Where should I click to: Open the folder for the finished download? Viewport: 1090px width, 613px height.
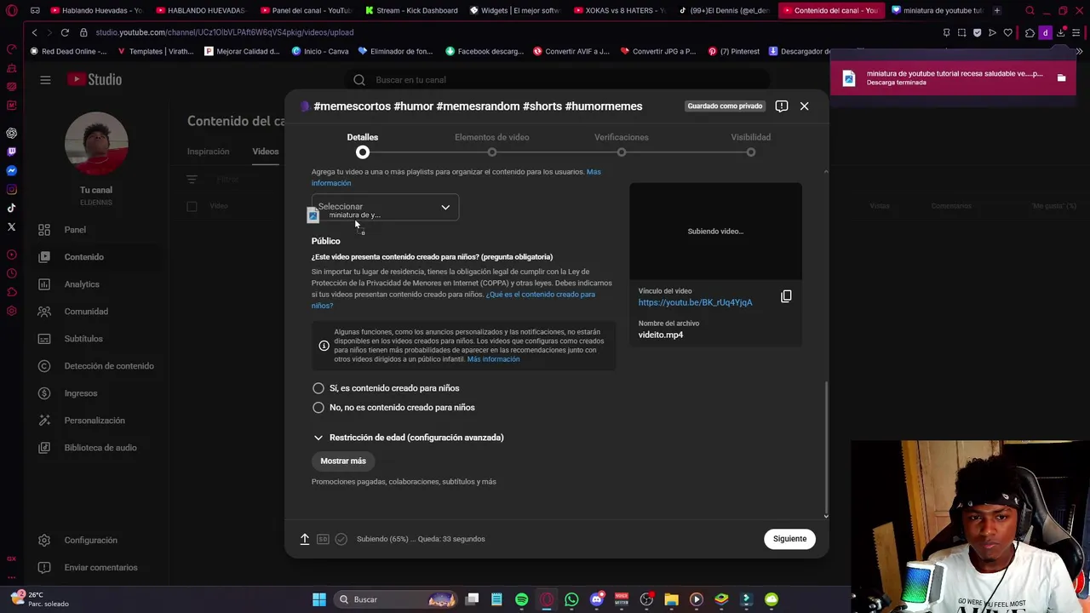[1061, 77]
